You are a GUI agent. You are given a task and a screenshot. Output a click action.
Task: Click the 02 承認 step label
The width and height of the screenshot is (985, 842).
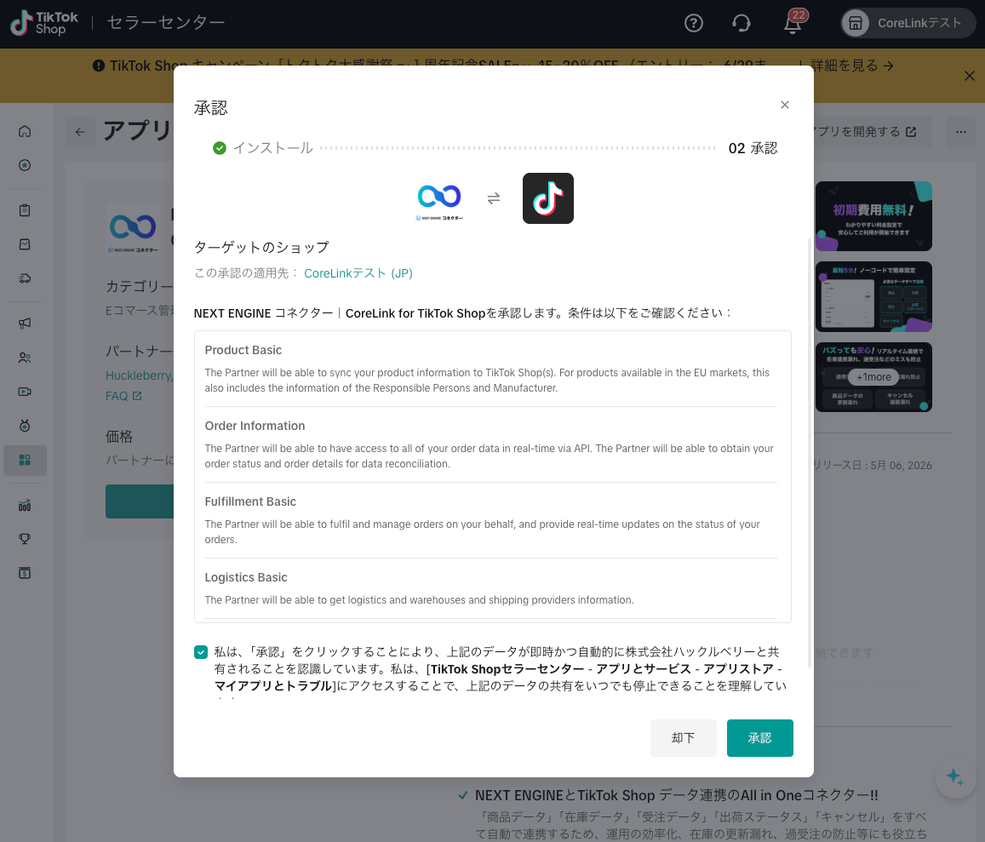[x=753, y=148]
